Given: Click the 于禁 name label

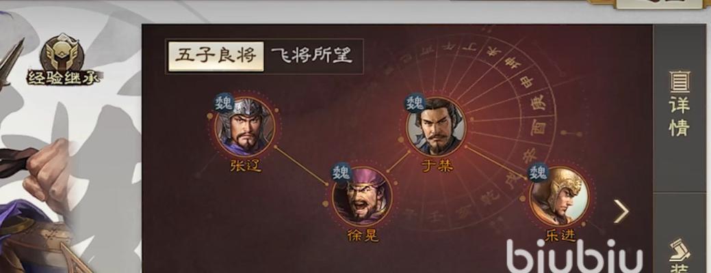Looking at the screenshot, I should (x=437, y=166).
